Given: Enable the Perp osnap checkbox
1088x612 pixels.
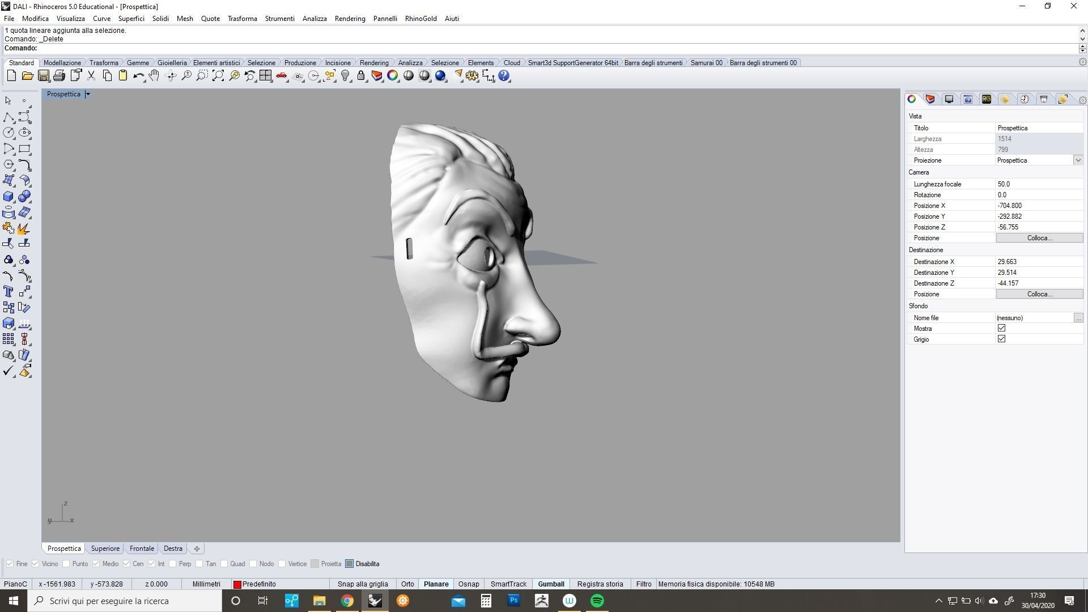Looking at the screenshot, I should pos(172,564).
